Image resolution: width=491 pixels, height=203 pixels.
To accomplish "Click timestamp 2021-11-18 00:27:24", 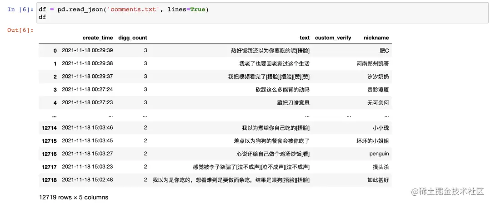I will pyautogui.click(x=87, y=90).
